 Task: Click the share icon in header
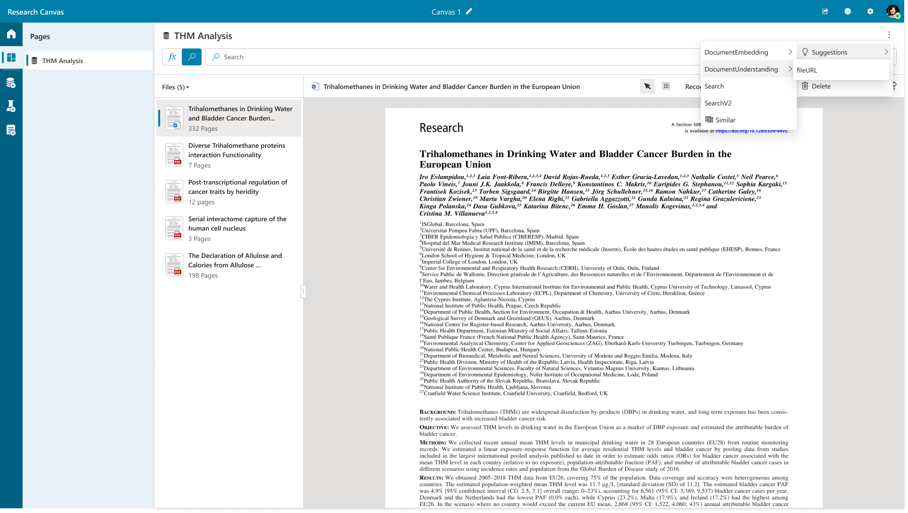pos(825,12)
